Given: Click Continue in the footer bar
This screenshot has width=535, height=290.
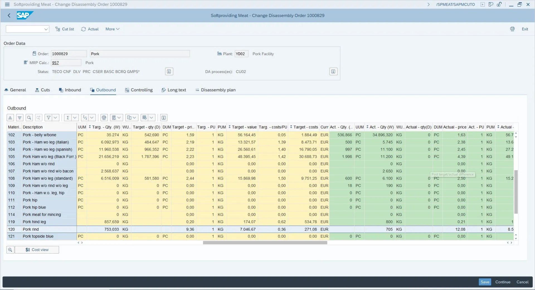Looking at the screenshot, I should (x=503, y=282).
